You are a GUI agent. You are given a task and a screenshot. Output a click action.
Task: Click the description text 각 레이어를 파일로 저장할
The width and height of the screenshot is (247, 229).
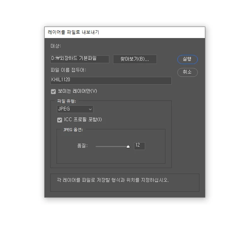pos(83,180)
